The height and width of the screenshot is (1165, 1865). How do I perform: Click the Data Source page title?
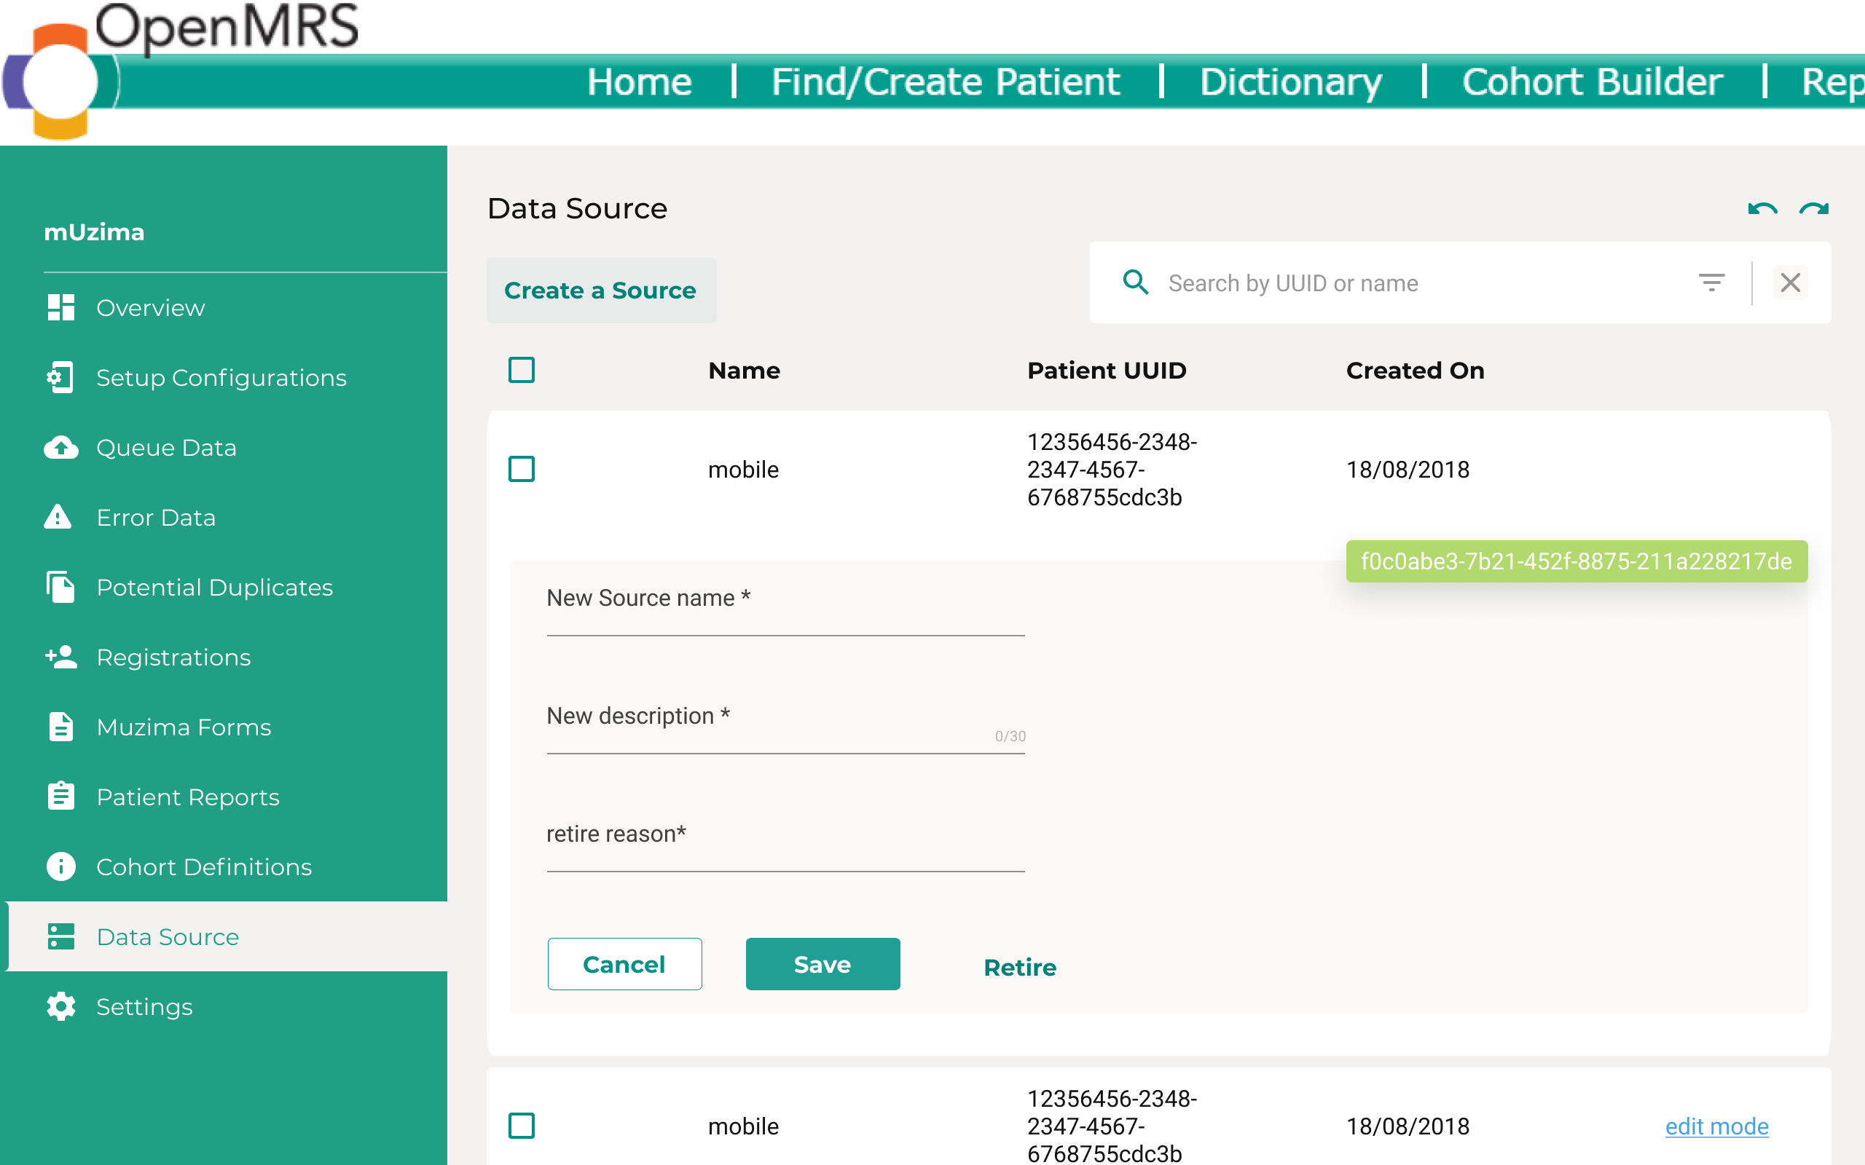click(x=577, y=209)
